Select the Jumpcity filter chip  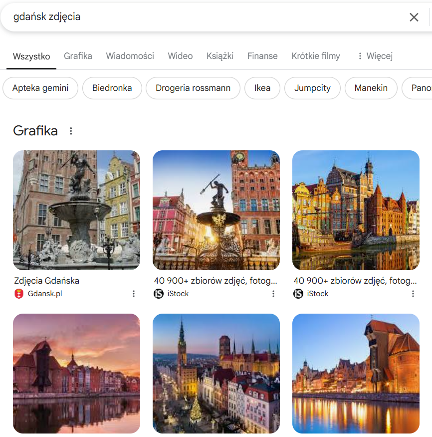tap(312, 88)
